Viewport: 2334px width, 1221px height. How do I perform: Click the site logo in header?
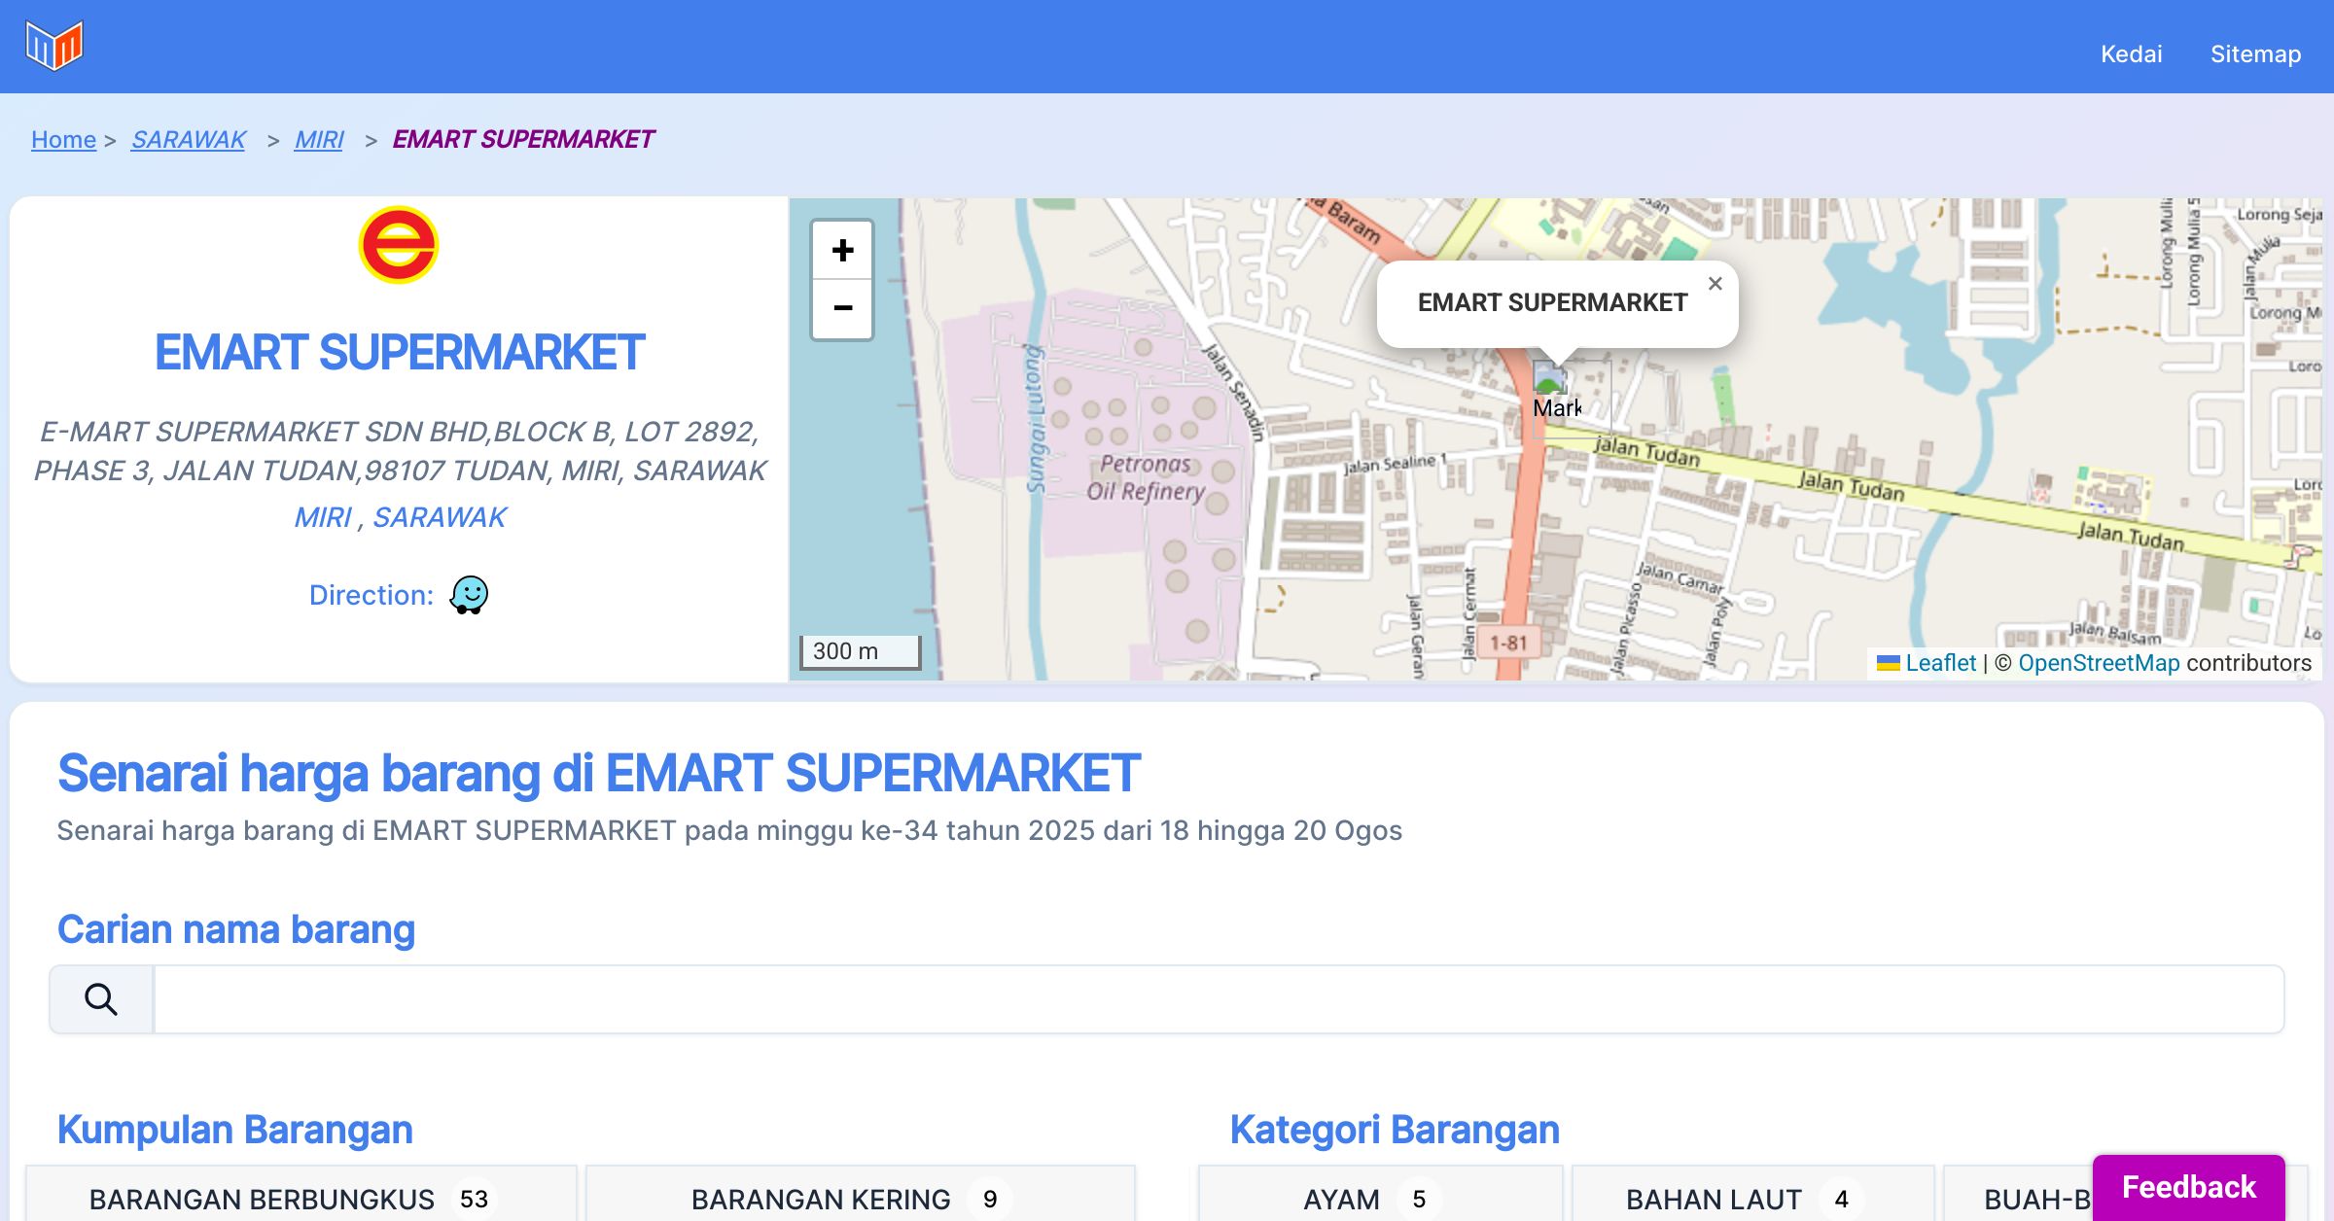pos(54,46)
